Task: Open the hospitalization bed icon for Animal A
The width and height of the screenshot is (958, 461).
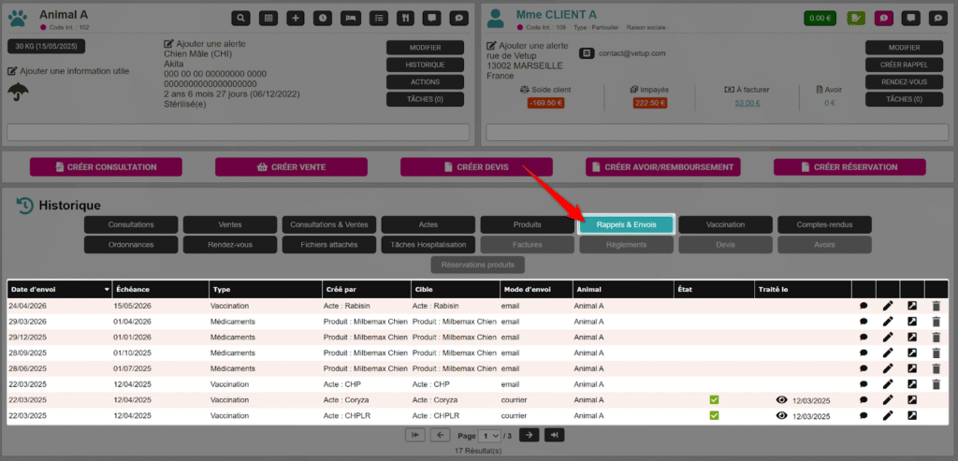Action: pyautogui.click(x=350, y=18)
